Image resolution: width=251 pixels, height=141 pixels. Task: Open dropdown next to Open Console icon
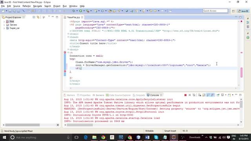pos(233,95)
